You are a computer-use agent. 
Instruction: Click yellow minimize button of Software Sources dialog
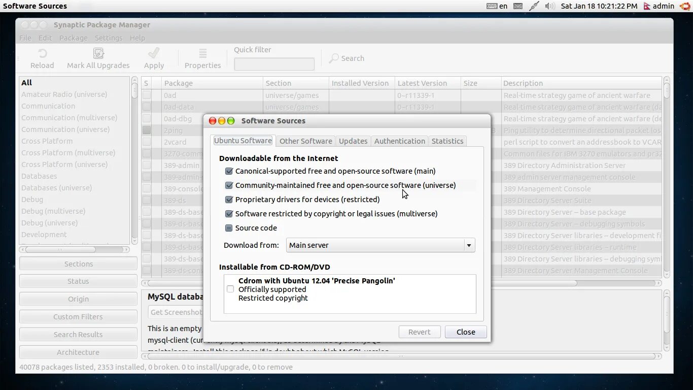pyautogui.click(x=222, y=121)
